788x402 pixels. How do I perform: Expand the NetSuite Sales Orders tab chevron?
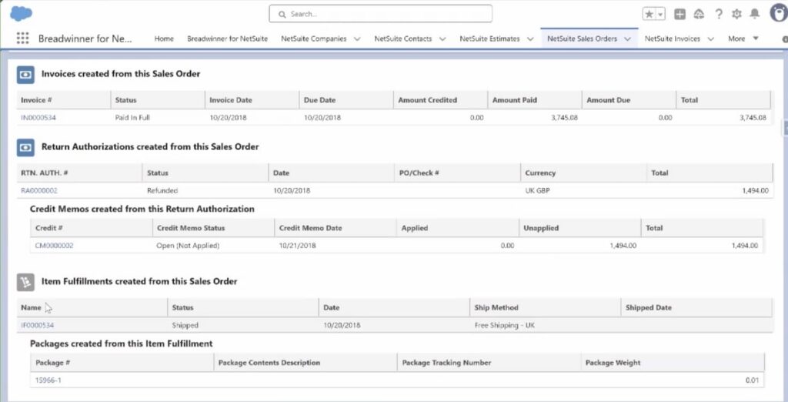point(627,39)
